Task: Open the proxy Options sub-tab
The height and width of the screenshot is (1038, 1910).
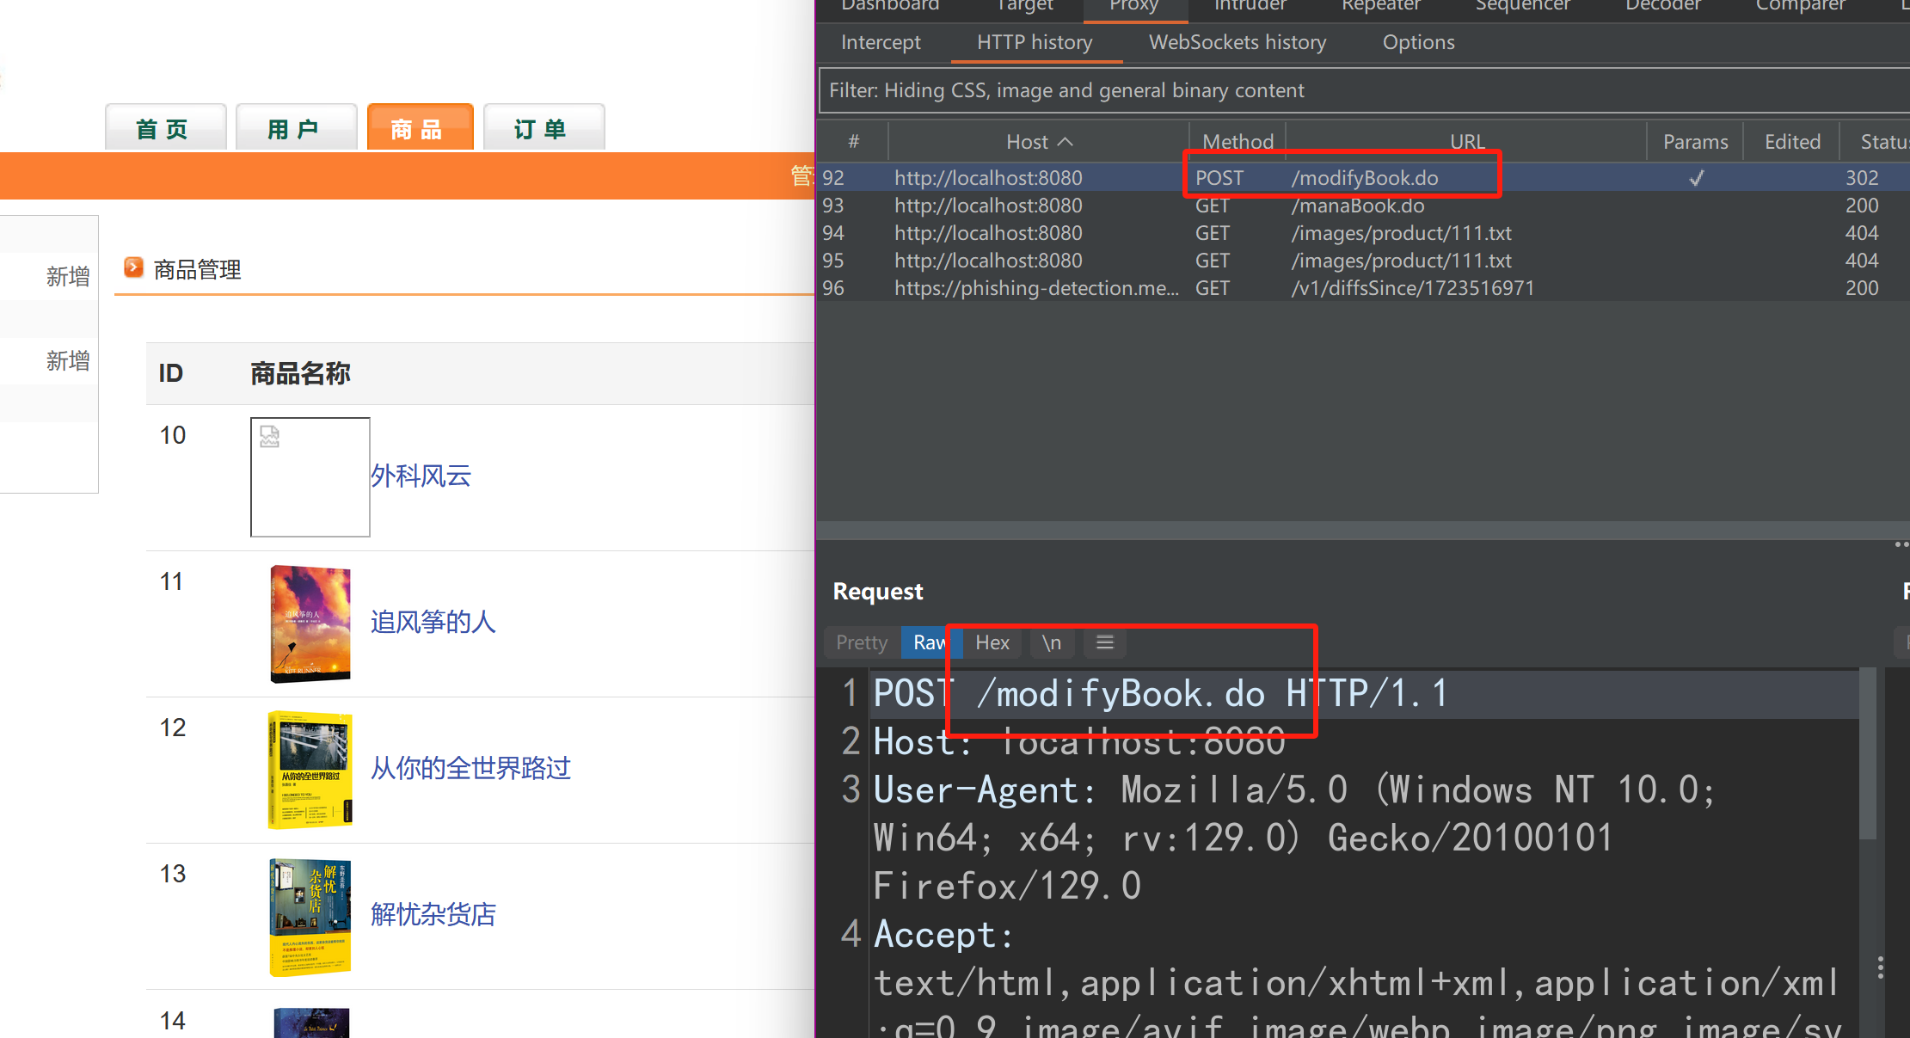Action: click(1418, 42)
